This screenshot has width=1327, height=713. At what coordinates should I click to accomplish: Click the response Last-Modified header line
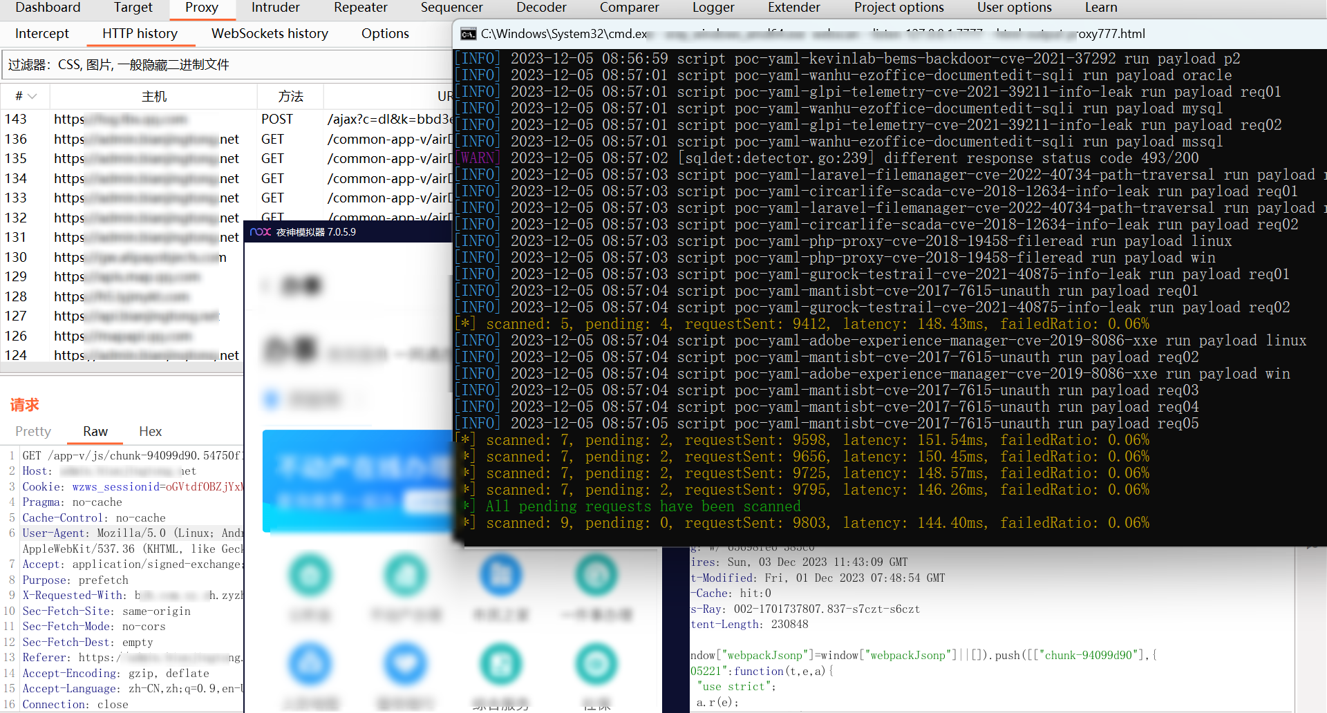(x=818, y=578)
